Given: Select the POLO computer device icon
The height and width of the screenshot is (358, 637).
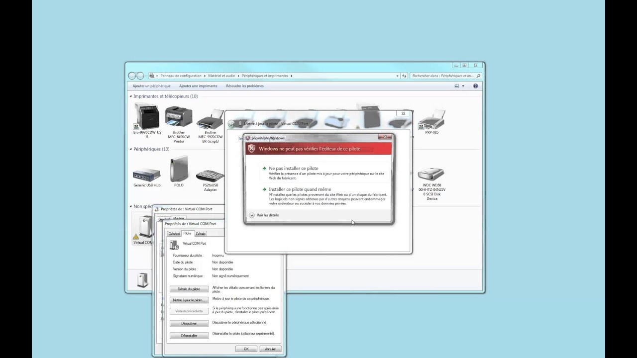Looking at the screenshot, I should [x=179, y=170].
